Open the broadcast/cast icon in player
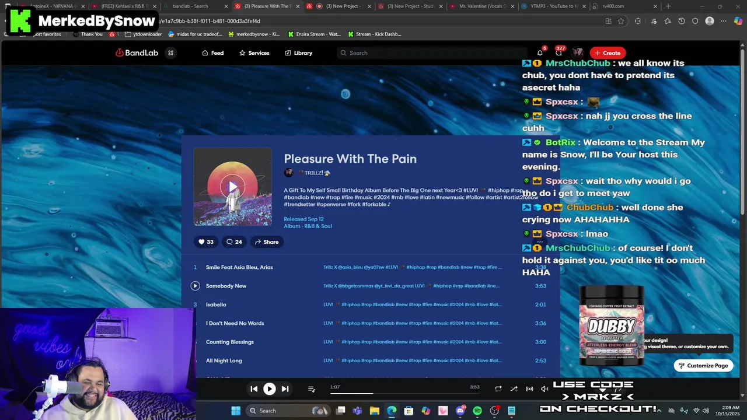The image size is (747, 420). 529,388
